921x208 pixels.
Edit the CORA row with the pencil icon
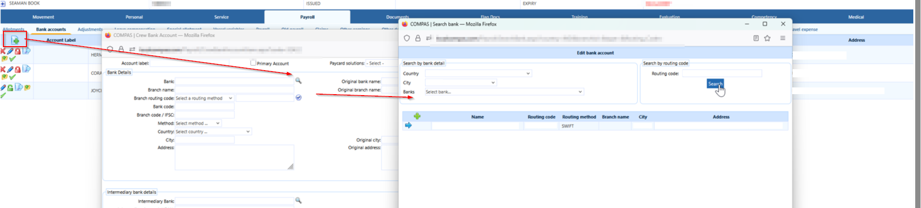pyautogui.click(x=10, y=69)
